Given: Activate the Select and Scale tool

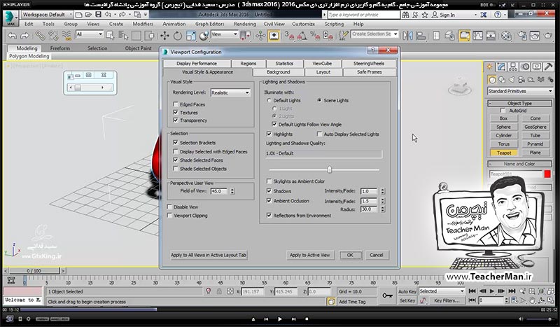Looking at the screenshot, I should point(190,36).
